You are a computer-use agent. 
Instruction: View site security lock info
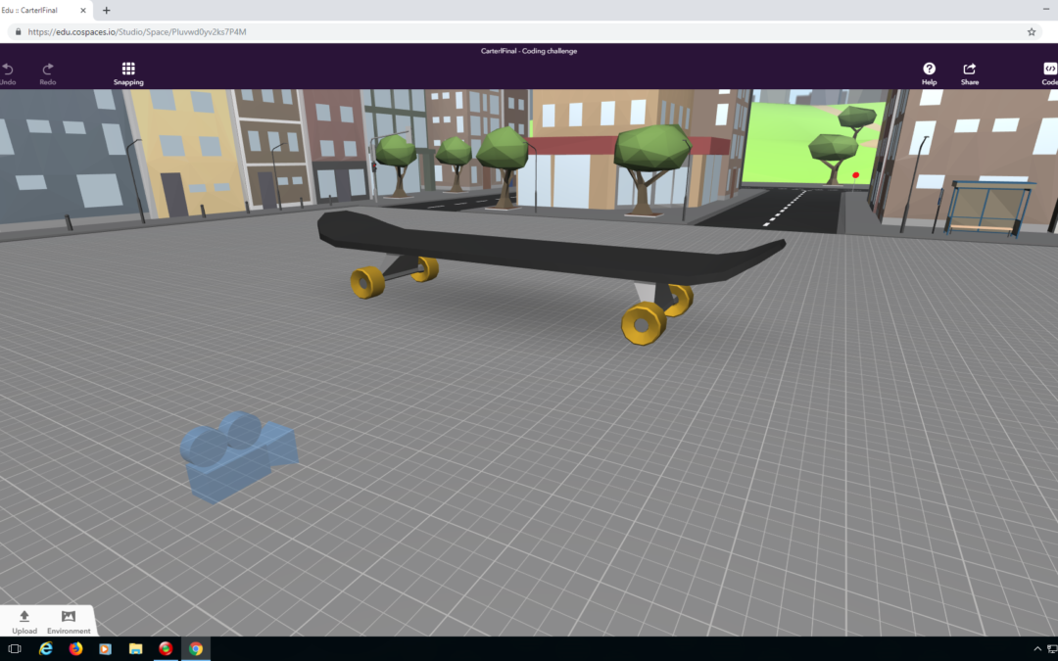(18, 31)
